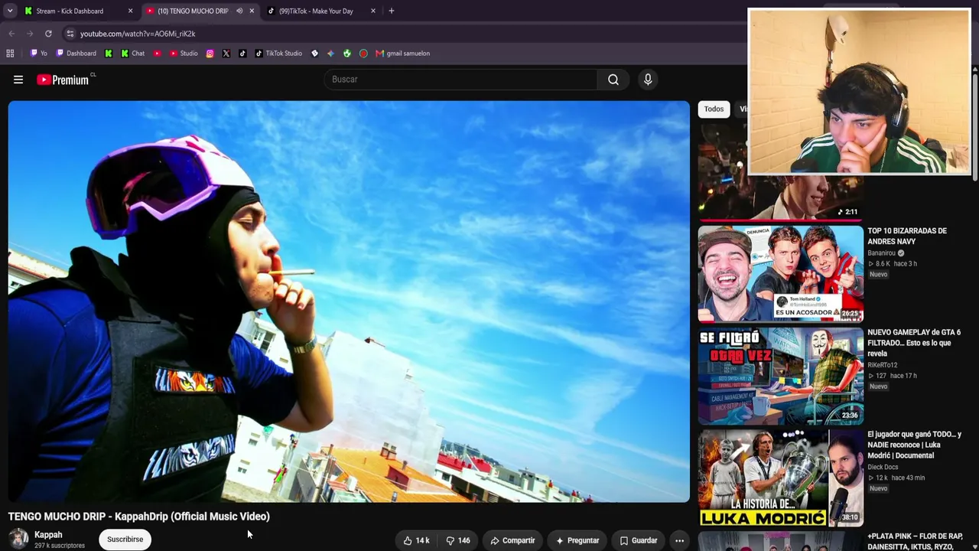The height and width of the screenshot is (551, 979).
Task: Open the Kick bookmark beside the Twitch Dashboard bookmark
Action: pos(109,54)
